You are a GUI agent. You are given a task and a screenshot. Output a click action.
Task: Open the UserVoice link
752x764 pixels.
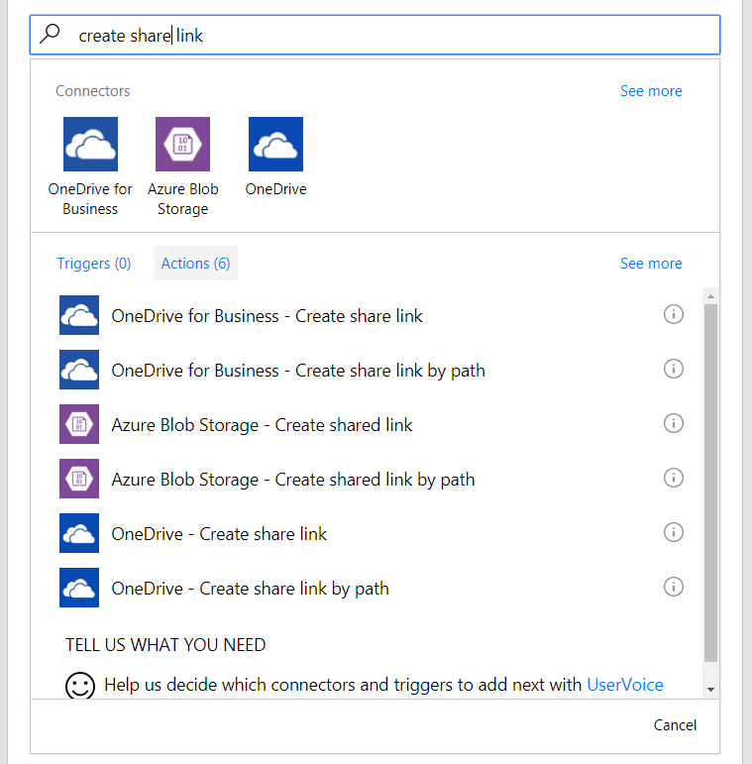click(x=624, y=685)
